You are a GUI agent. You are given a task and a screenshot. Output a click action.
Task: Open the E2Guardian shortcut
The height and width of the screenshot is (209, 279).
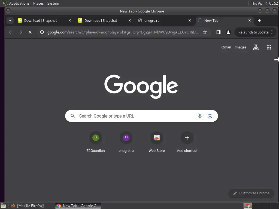point(96,142)
